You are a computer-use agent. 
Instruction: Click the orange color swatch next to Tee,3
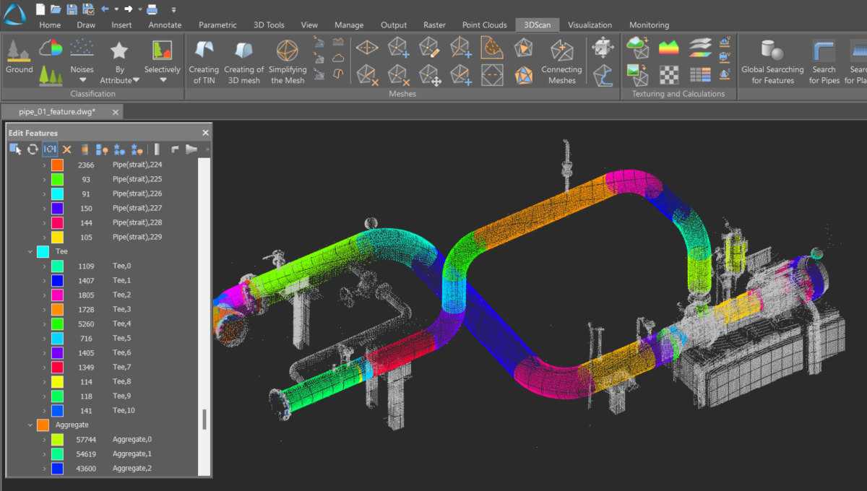click(x=56, y=309)
